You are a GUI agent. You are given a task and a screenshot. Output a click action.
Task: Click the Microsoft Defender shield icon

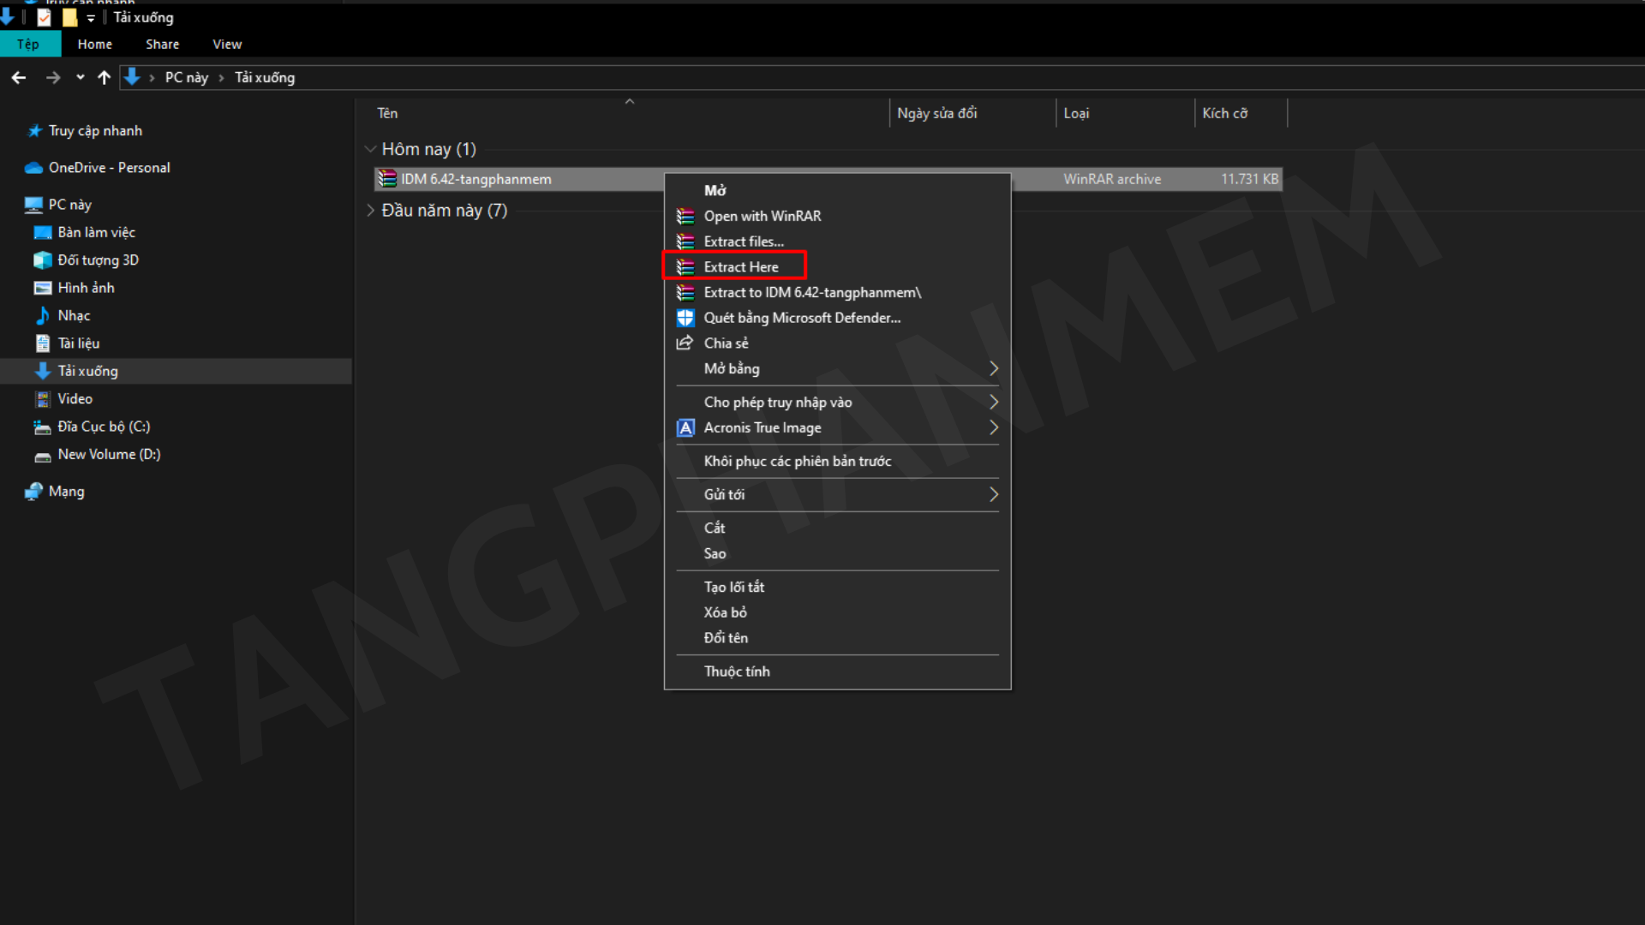[x=685, y=318]
